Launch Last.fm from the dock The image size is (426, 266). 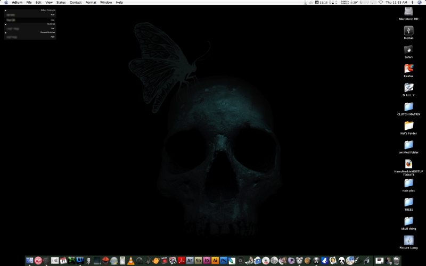(x=38, y=261)
